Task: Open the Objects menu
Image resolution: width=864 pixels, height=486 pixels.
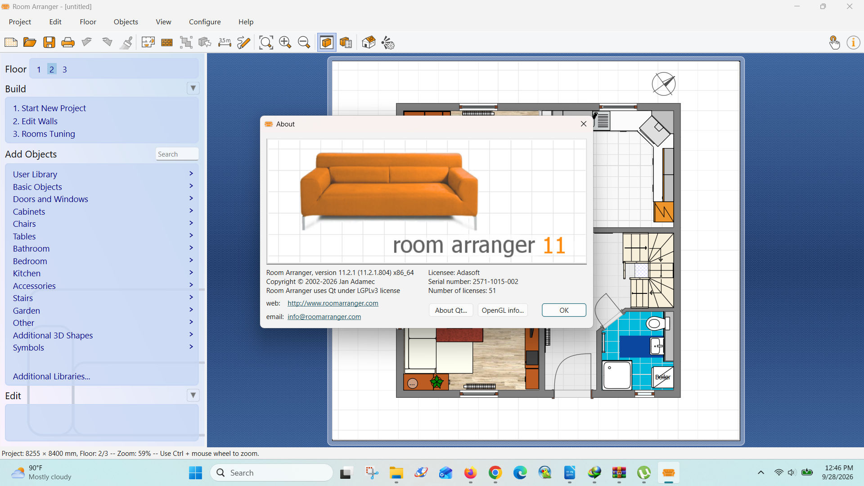Action: point(126,22)
